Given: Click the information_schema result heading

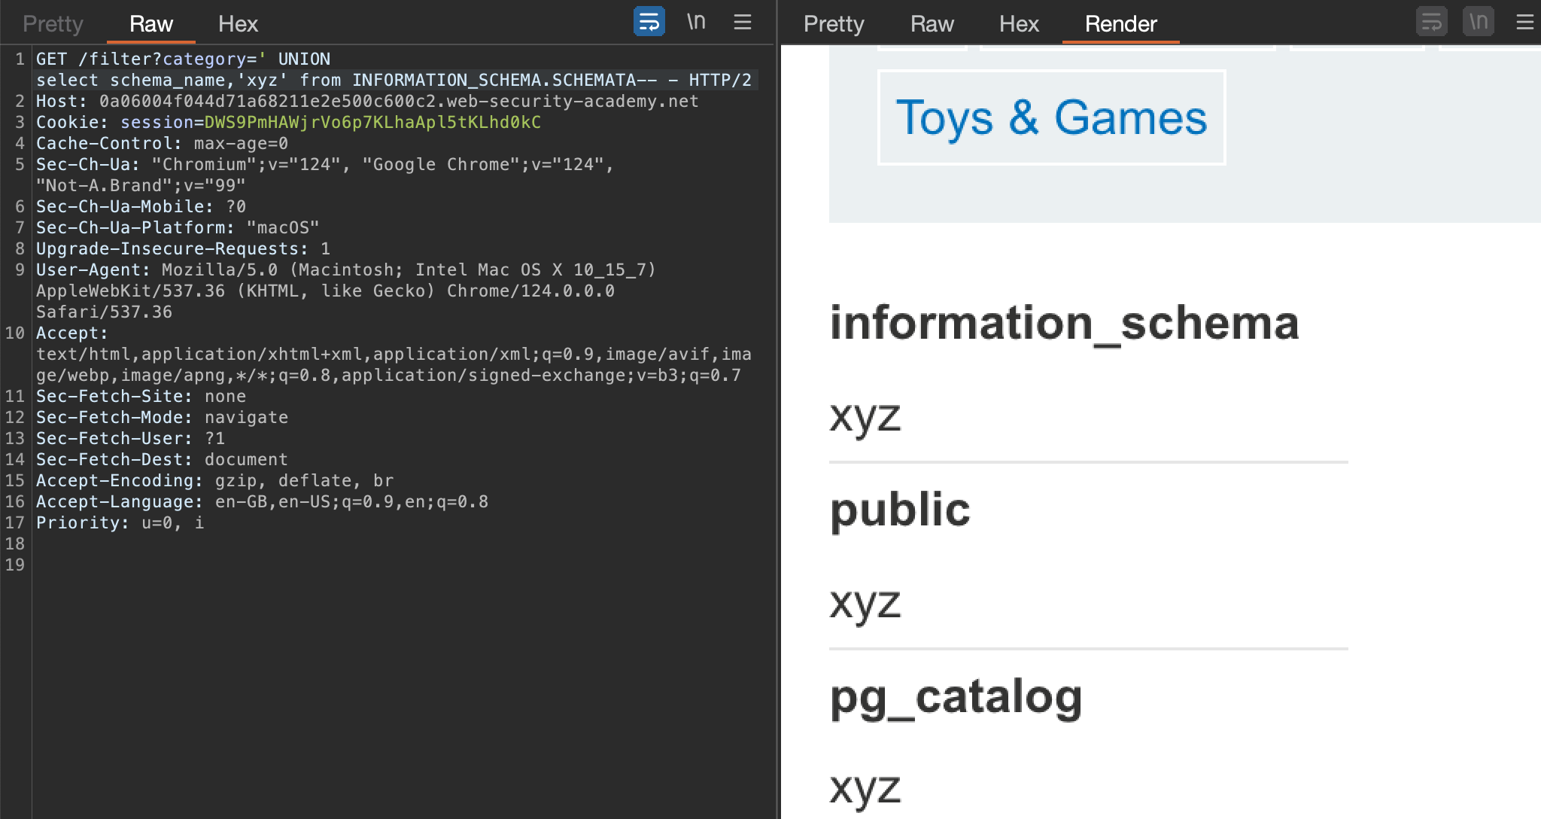Looking at the screenshot, I should coord(1063,323).
